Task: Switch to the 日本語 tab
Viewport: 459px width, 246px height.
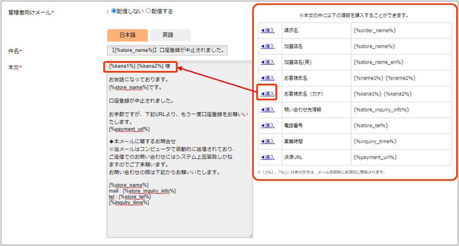Action: tap(127, 35)
